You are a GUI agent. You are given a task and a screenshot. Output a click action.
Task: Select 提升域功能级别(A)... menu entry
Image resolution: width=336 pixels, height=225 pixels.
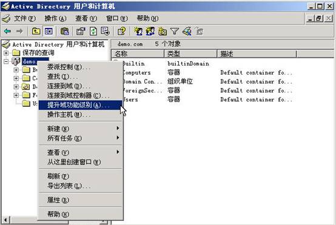point(80,105)
